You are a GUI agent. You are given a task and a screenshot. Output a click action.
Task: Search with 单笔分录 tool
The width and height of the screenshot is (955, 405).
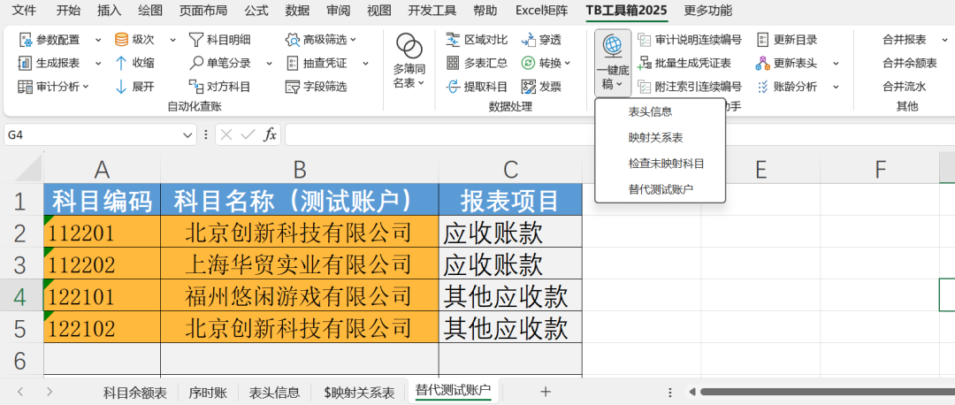click(219, 63)
